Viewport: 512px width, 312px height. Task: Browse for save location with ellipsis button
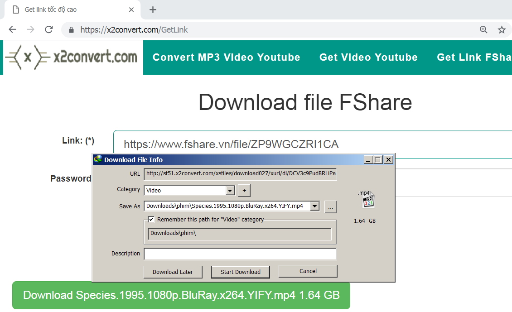330,207
